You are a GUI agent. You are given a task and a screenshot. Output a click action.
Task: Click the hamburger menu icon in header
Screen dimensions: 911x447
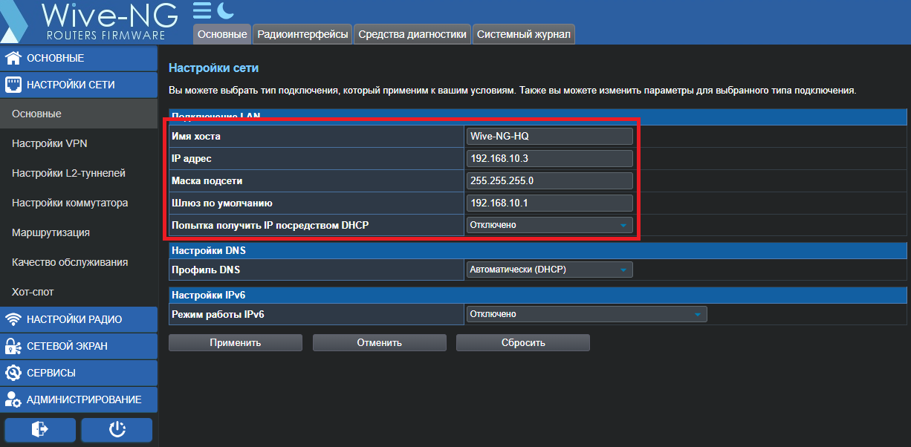[x=201, y=10]
